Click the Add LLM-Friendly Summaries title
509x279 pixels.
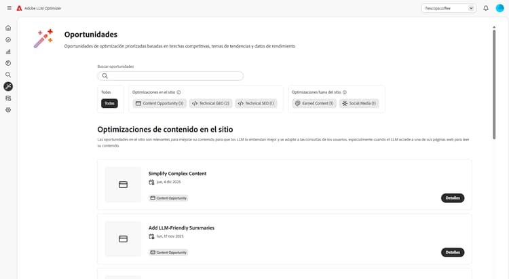point(181,227)
